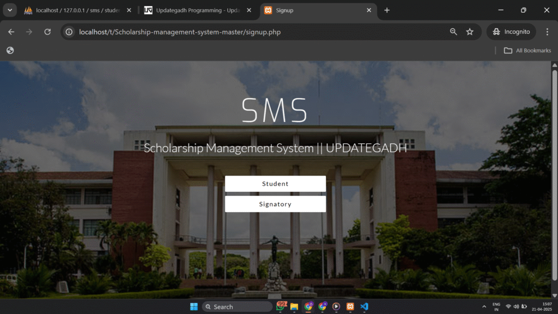Open the All Bookmarks folder
This screenshot has height=314, width=558.
(x=527, y=51)
